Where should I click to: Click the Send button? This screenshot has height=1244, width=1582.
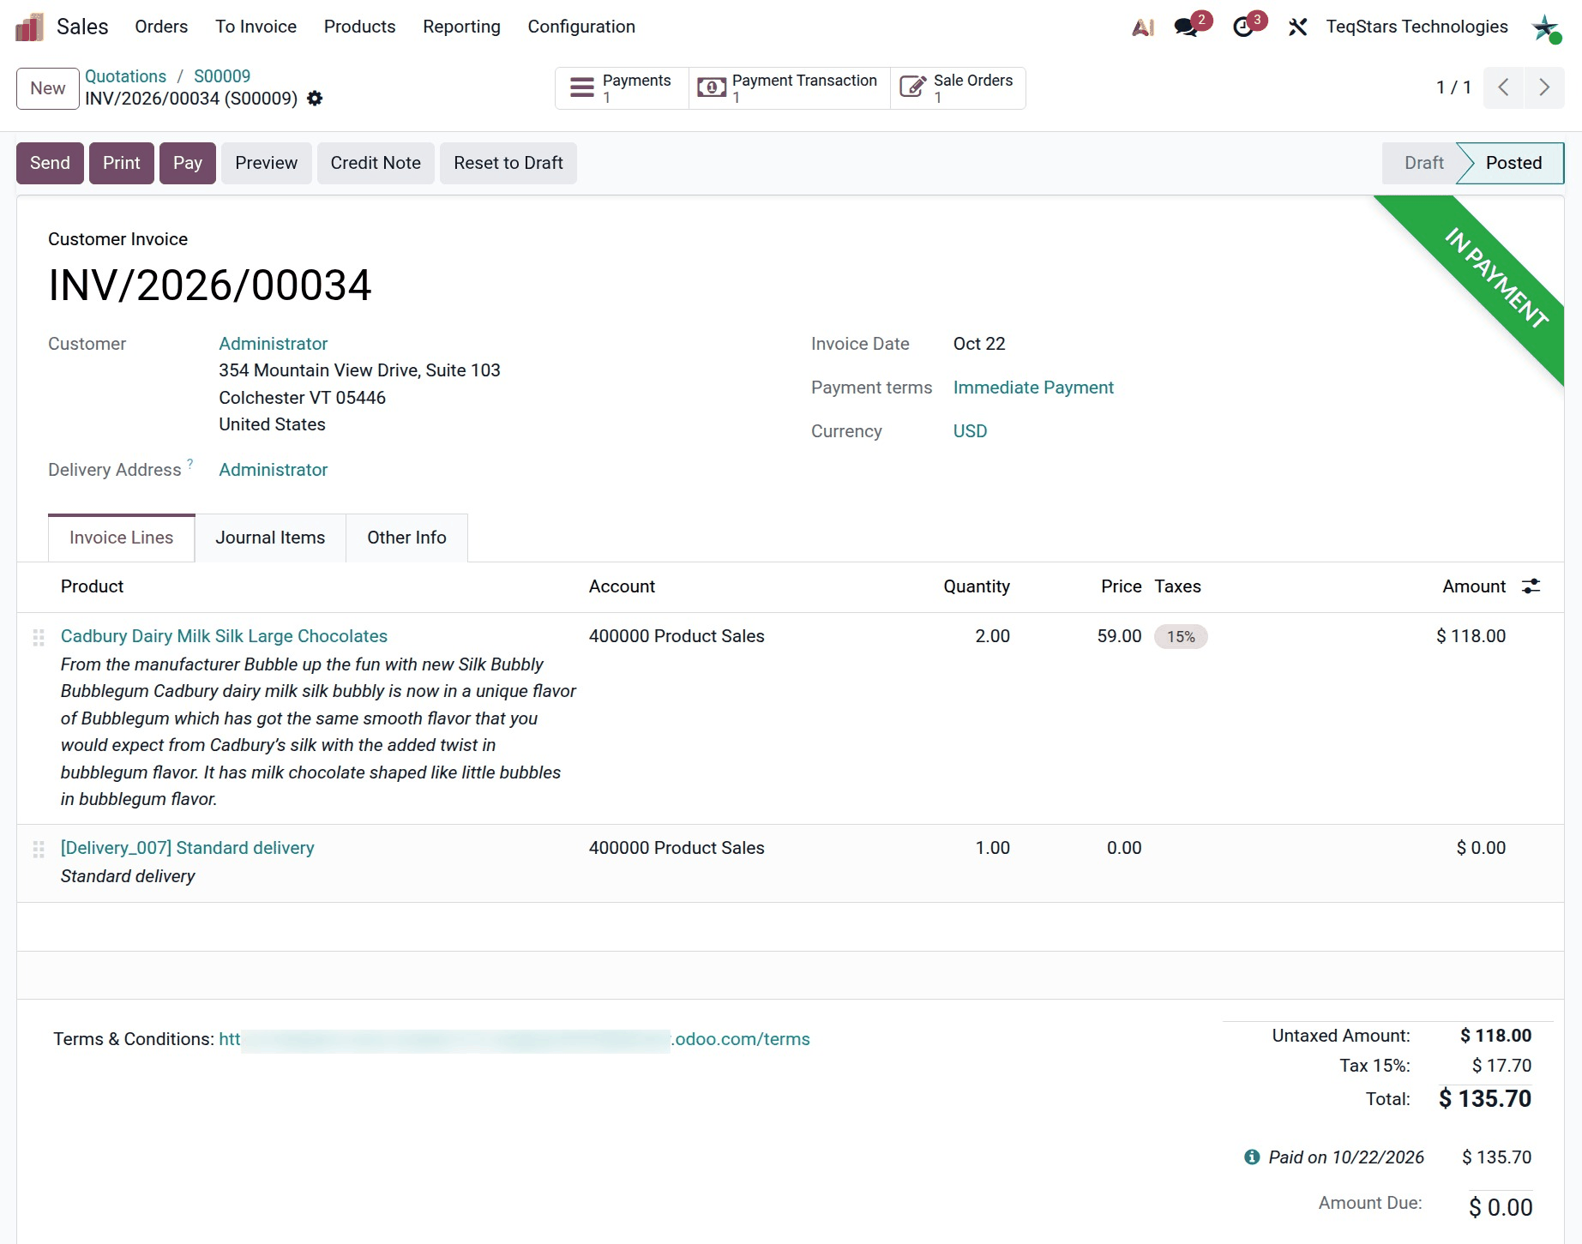coord(50,163)
